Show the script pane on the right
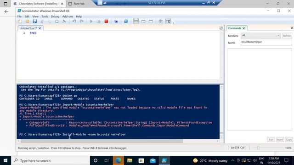The height and width of the screenshot is (165, 294). tap(143, 22)
